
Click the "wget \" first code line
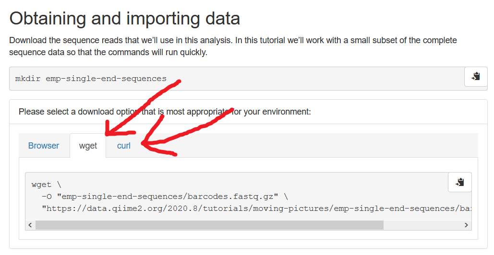click(47, 185)
